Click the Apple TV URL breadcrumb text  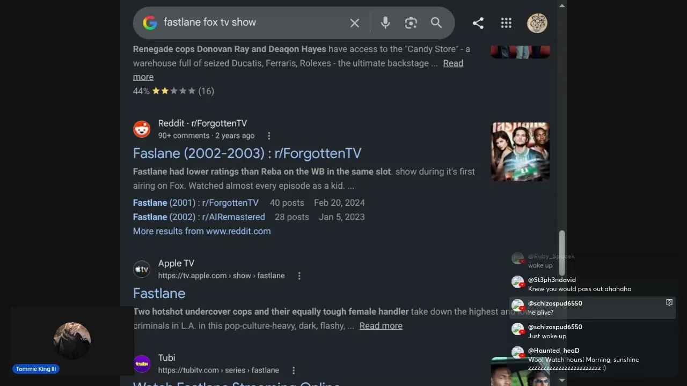click(221, 276)
